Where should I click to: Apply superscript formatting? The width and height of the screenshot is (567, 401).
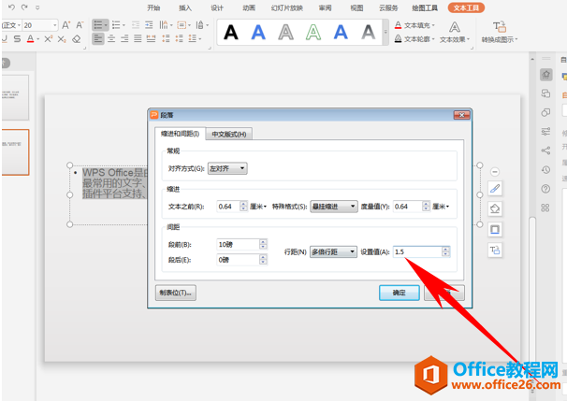pos(49,39)
